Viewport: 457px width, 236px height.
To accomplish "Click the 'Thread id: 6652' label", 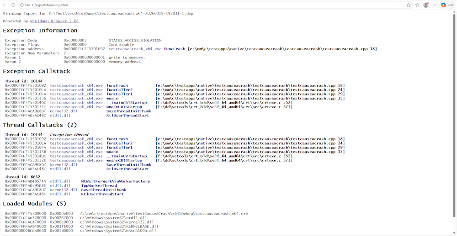I will tap(22, 177).
